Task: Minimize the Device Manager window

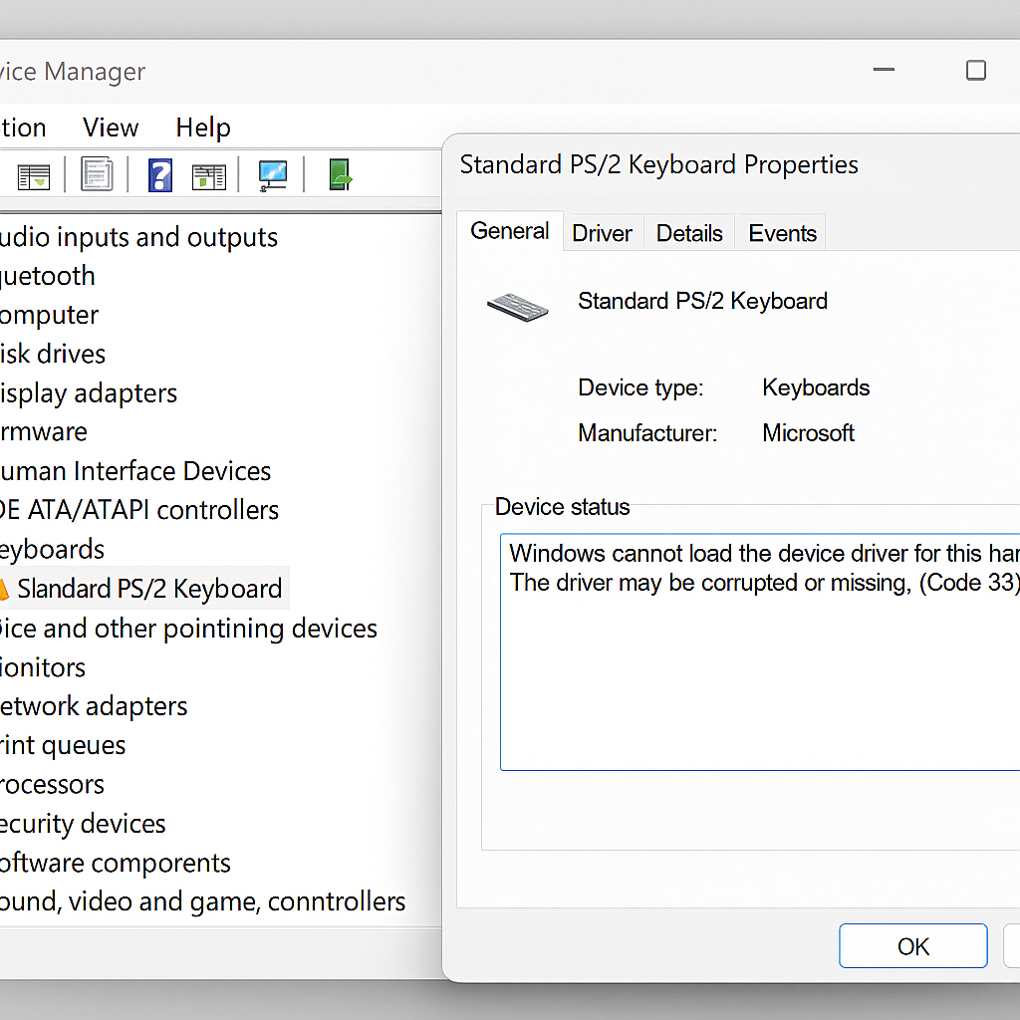Action: click(885, 70)
